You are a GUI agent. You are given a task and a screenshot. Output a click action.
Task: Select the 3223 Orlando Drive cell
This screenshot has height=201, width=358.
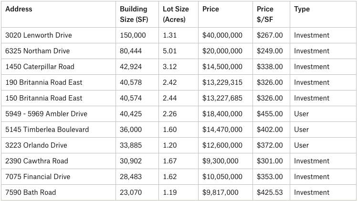[x=36, y=145]
